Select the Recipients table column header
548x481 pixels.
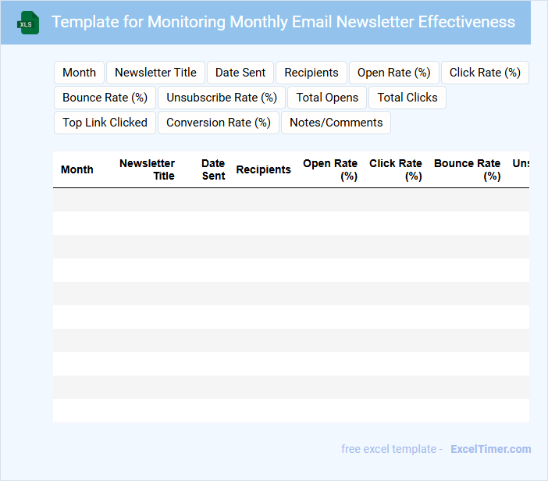pyautogui.click(x=263, y=169)
